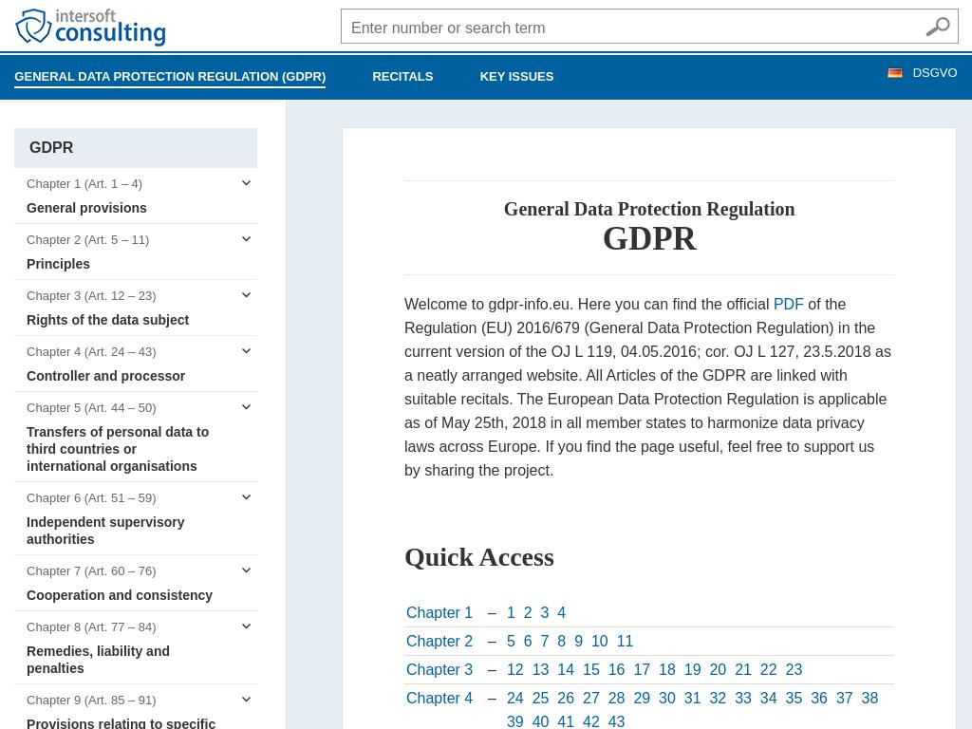The height and width of the screenshot is (729, 972).
Task: Click the magnifying glass search icon
Action: tap(937, 28)
